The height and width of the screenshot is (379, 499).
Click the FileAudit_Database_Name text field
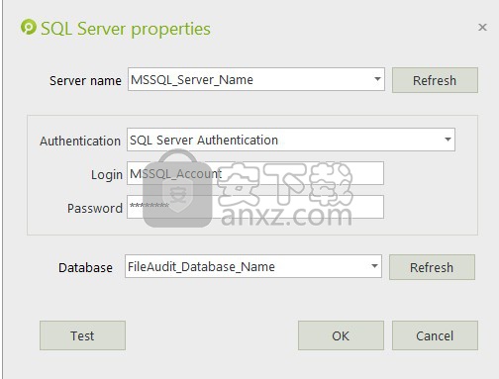pyautogui.click(x=253, y=266)
